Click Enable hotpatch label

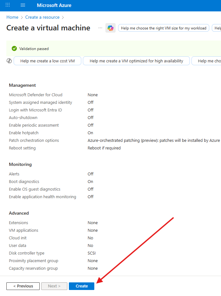tap(24, 133)
